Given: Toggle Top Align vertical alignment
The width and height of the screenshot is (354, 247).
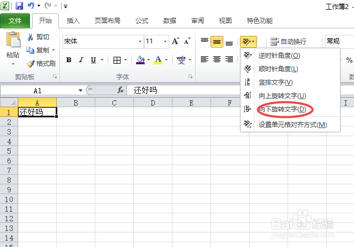Looking at the screenshot, I should pos(205,41).
